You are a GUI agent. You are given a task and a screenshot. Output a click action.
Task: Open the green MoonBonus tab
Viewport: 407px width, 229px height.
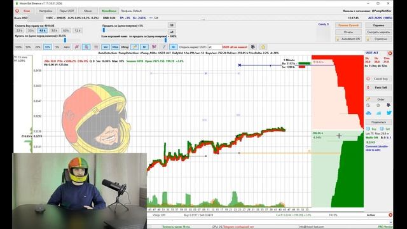point(109,11)
